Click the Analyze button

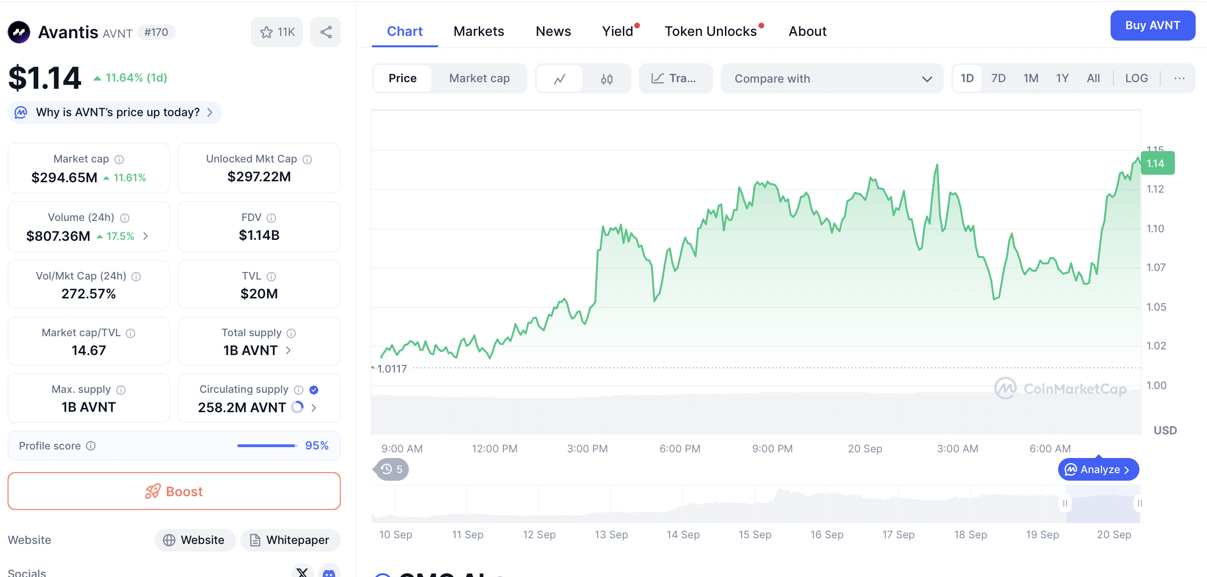point(1098,469)
